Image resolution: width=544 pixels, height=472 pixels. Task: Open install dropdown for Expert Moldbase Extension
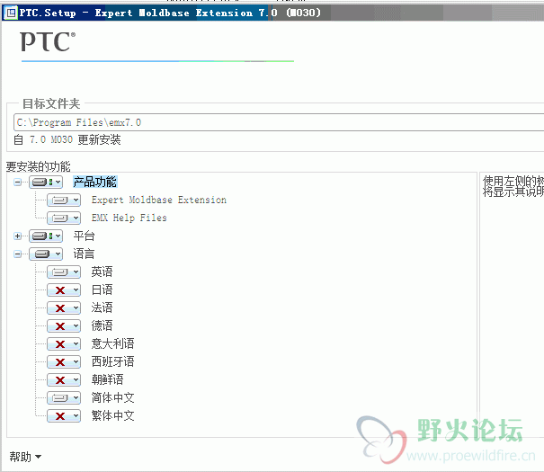tap(64, 200)
